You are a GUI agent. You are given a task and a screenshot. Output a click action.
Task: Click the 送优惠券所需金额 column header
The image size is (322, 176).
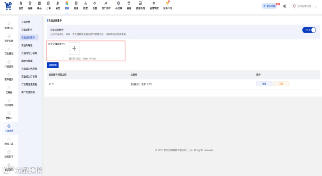tap(58, 75)
